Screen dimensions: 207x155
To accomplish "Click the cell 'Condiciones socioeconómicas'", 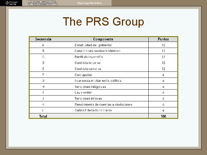I will tap(97, 51).
